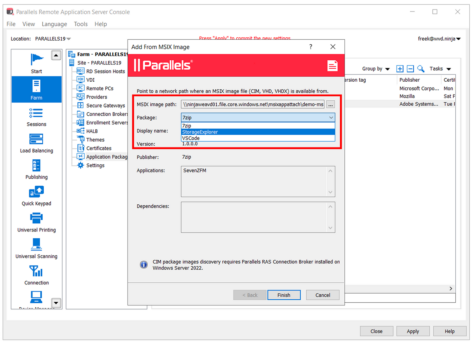The image size is (474, 342).
Task: Select the Microsoft Corpo... publisher row
Action: [x=419, y=88]
